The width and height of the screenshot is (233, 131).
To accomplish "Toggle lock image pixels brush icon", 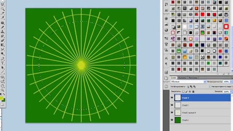I will tap(186, 92).
